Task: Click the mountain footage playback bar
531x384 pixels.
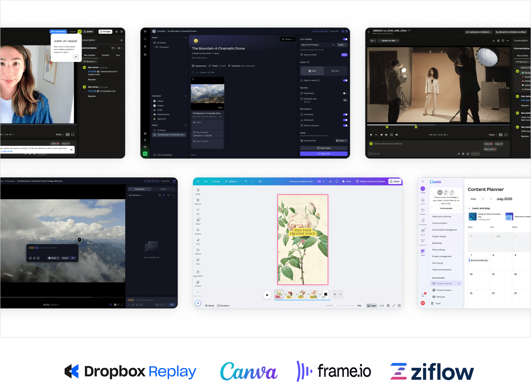Action: coord(63,297)
